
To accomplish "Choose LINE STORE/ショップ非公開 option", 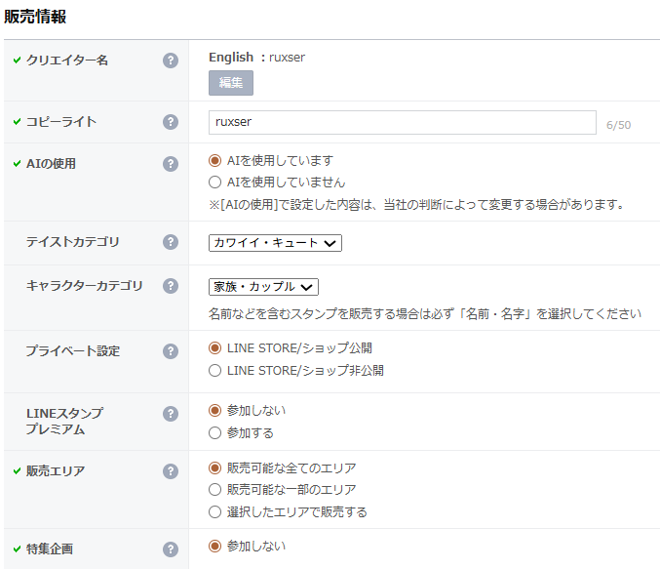I will click(x=215, y=370).
